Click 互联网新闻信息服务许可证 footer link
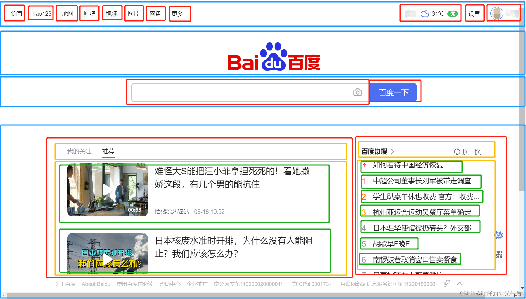The image size is (526, 299). 387,284
